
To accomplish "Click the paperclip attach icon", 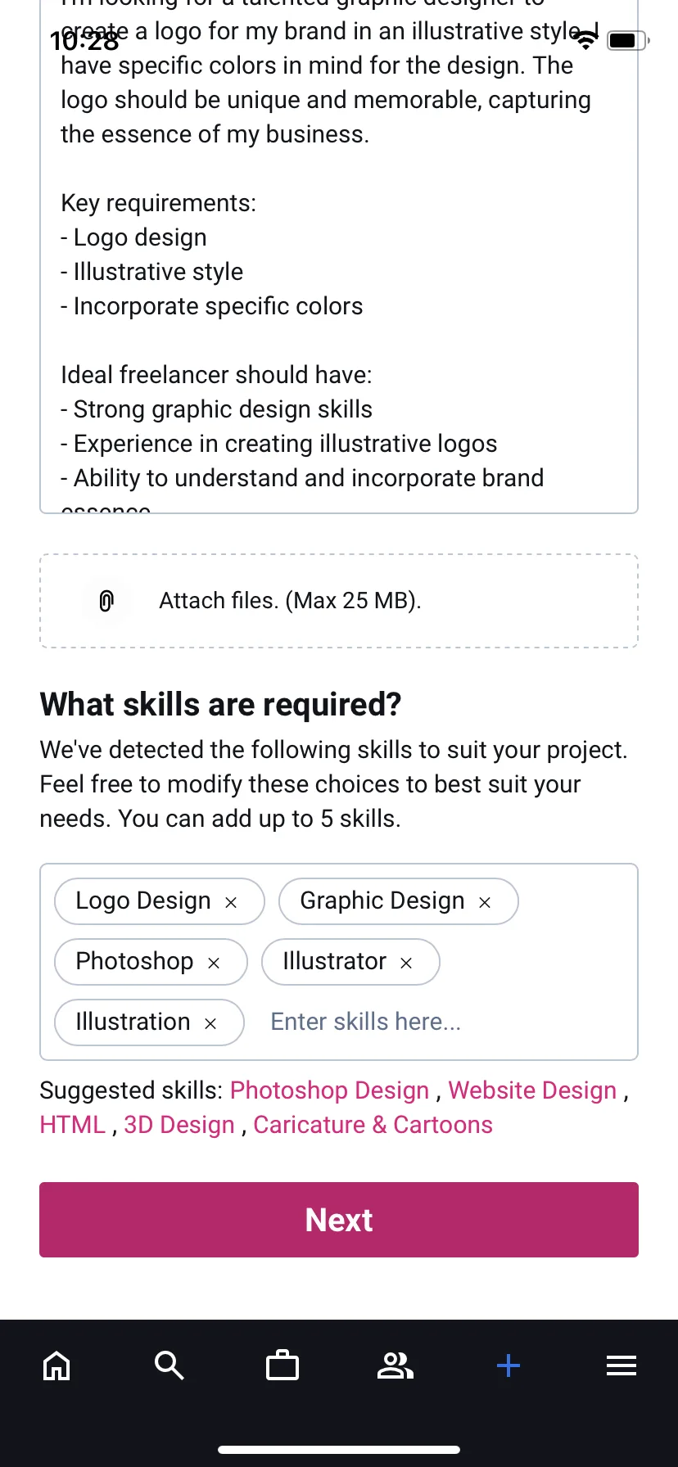I will [106, 601].
